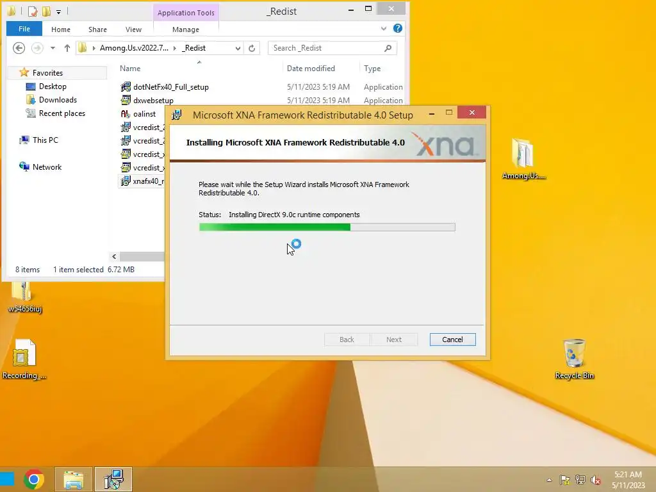Select Recycle Bin desktop icon

(x=574, y=359)
